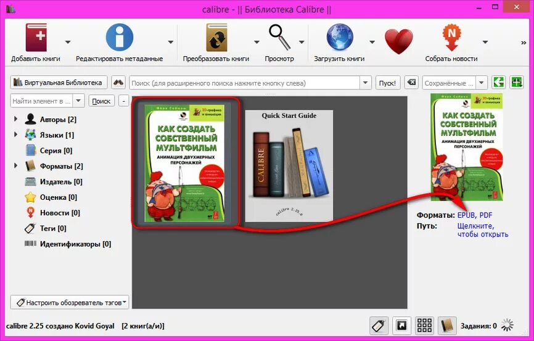The height and width of the screenshot is (341, 534).
Task: Open the Собрать новости dropdown arrow
Action: (x=485, y=43)
